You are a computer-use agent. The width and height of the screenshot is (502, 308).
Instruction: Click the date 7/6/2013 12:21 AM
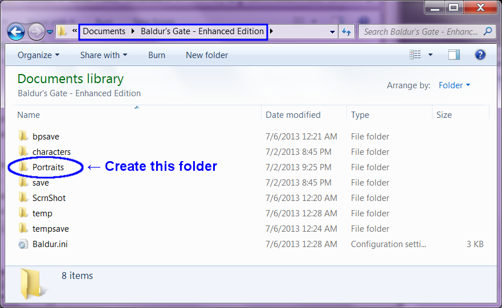301,137
